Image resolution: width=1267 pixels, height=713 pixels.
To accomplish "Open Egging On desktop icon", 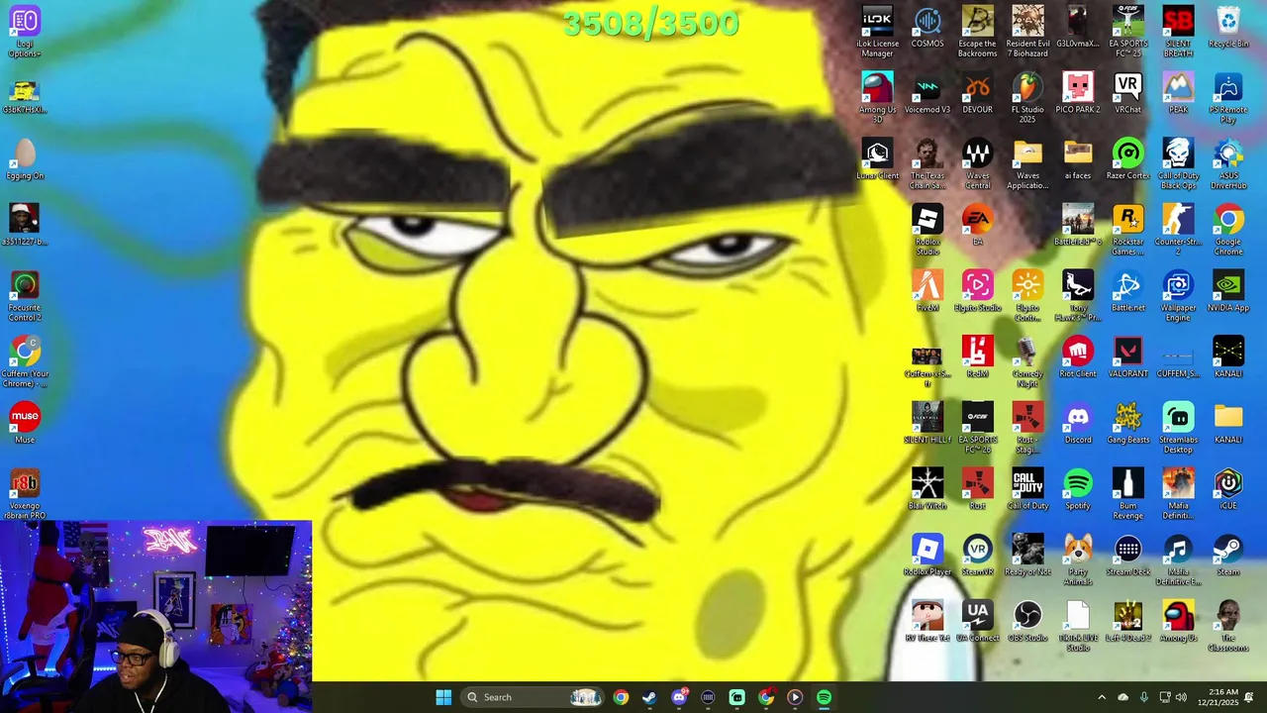I will [x=25, y=158].
